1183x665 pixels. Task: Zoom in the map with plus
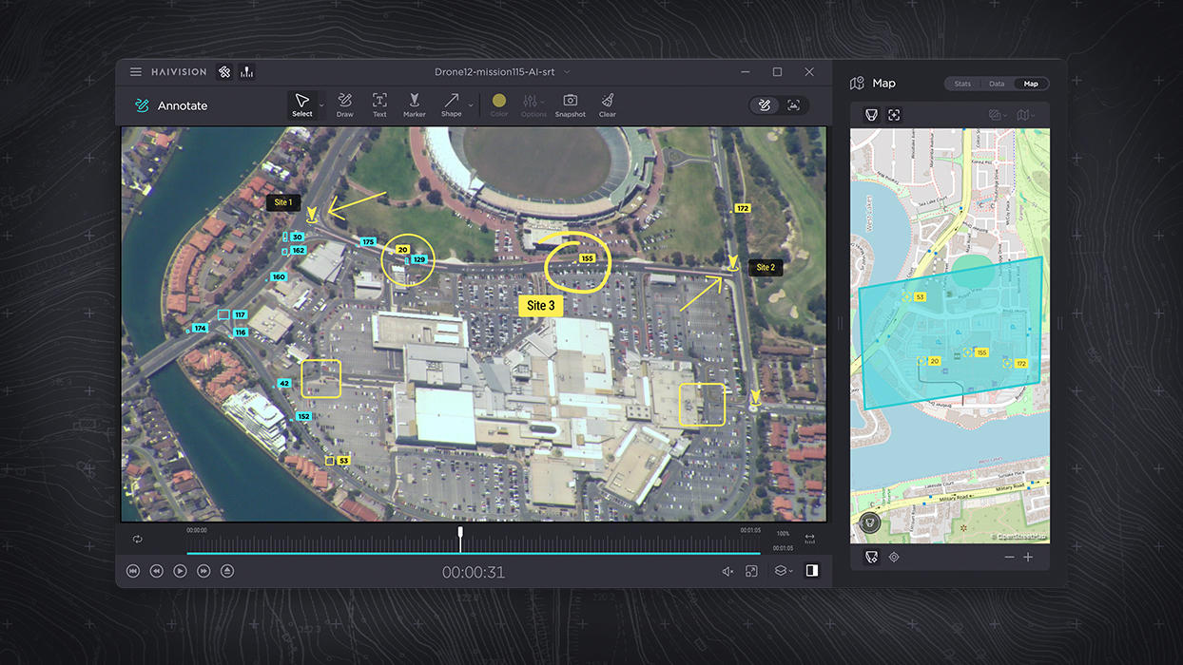(x=1028, y=558)
